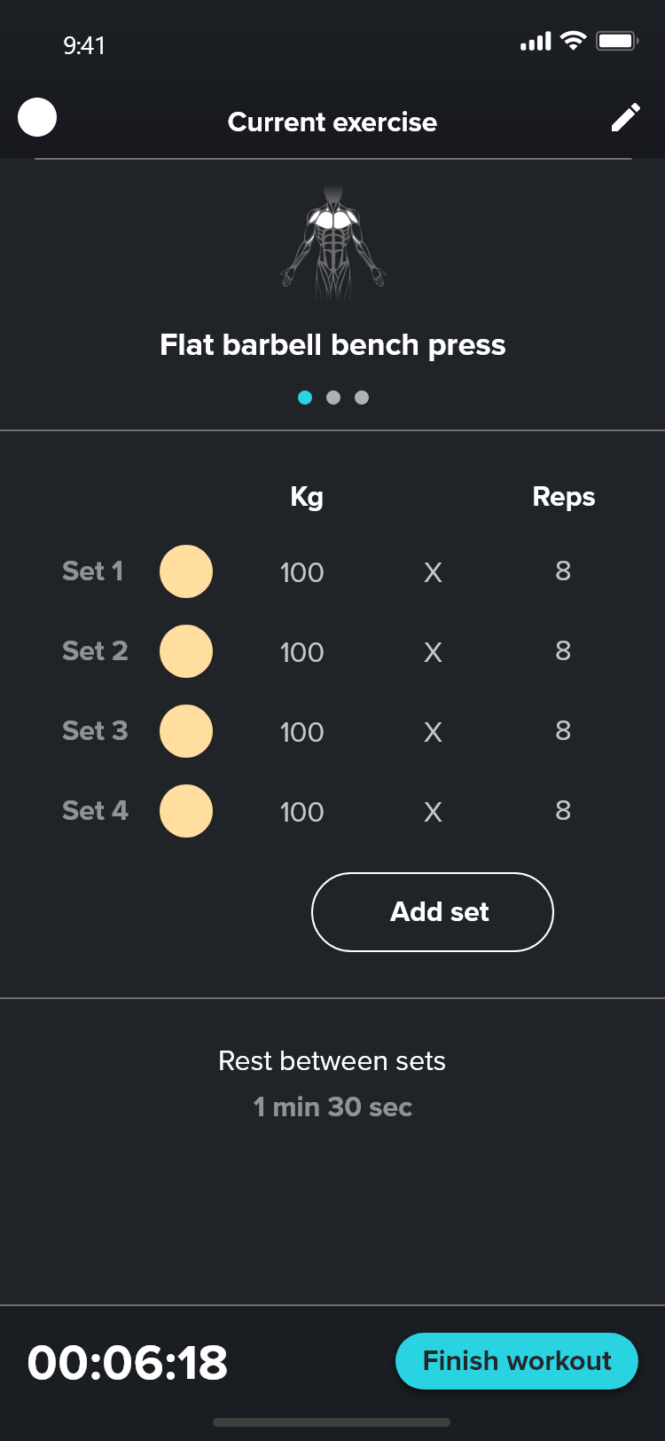Mark Set 2 as complete
This screenshot has width=665, height=1441.
coord(186,651)
